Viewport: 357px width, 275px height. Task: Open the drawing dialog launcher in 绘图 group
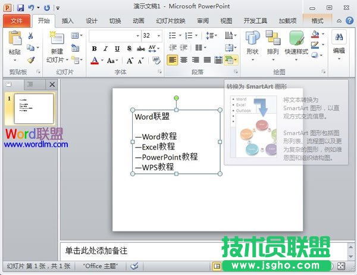click(323, 72)
